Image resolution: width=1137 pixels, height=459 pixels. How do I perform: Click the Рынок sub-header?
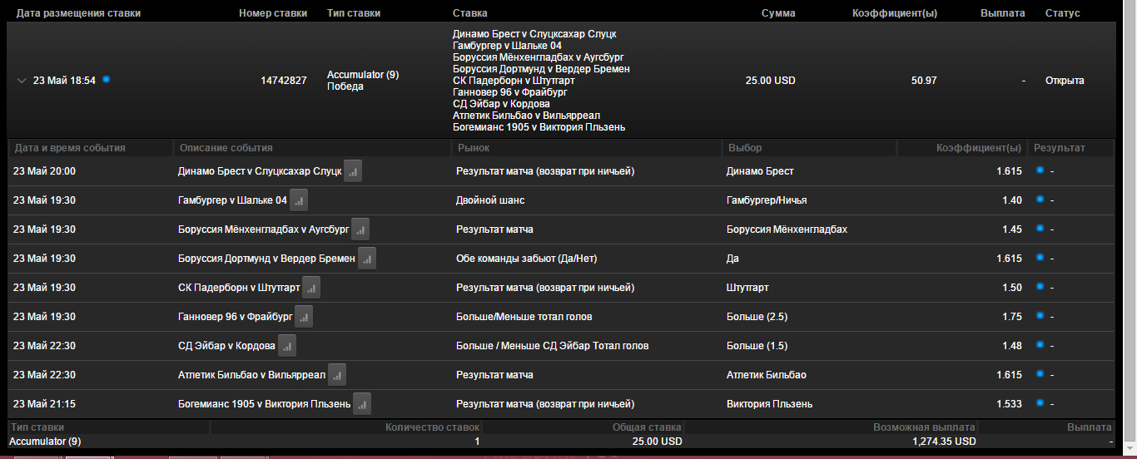pos(473,148)
